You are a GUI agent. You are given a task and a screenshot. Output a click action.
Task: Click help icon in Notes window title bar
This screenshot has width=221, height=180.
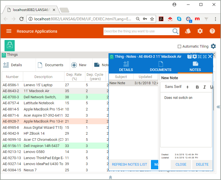(x=189, y=57)
